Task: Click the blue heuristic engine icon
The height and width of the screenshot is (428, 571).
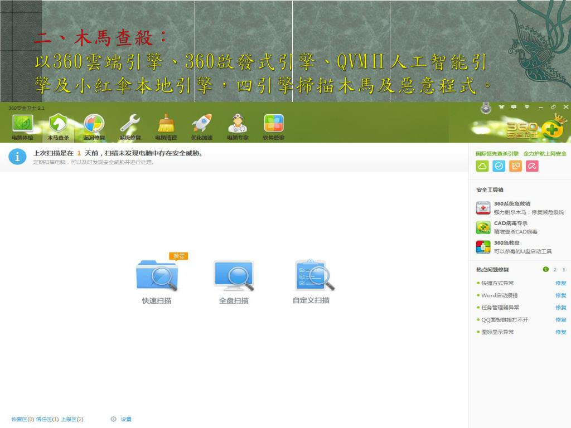Action: tap(499, 166)
